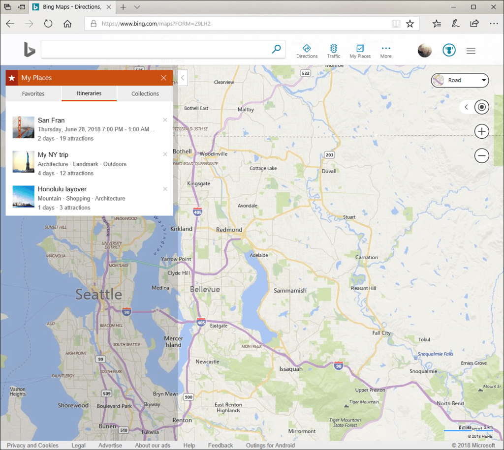Viewport: 504px width, 450px height.
Task: Close the Bing Maps tab
Action: click(x=109, y=7)
